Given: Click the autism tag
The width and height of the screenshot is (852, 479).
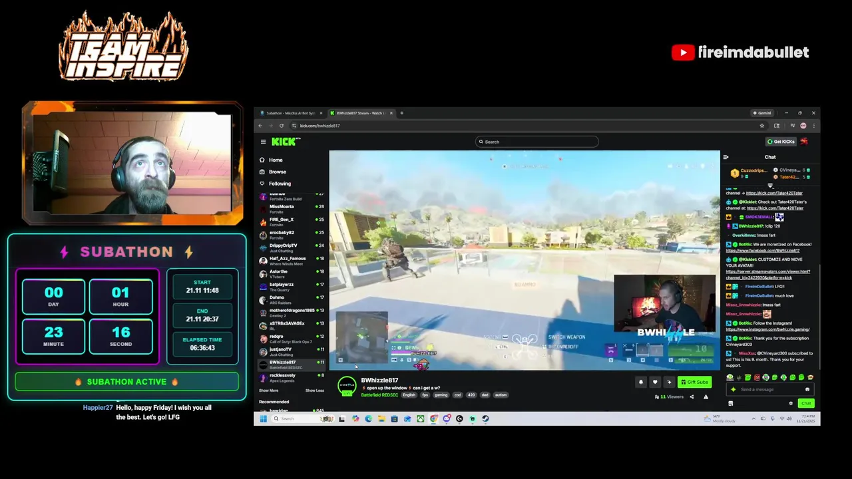Looking at the screenshot, I should [x=501, y=395].
